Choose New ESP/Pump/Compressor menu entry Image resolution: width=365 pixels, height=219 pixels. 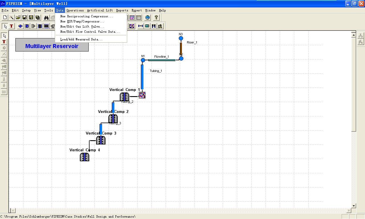91,22
